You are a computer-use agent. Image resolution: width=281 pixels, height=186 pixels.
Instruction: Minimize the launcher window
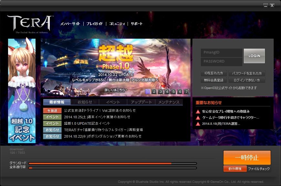(x=265, y=5)
